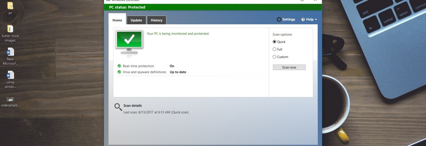This screenshot has height=146, width=426.
Task: Switch to the Update tab
Action: tap(136, 20)
